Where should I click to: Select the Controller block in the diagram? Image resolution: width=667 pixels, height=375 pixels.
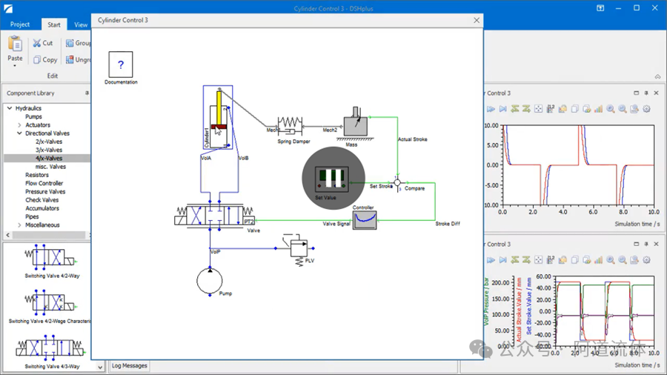365,220
